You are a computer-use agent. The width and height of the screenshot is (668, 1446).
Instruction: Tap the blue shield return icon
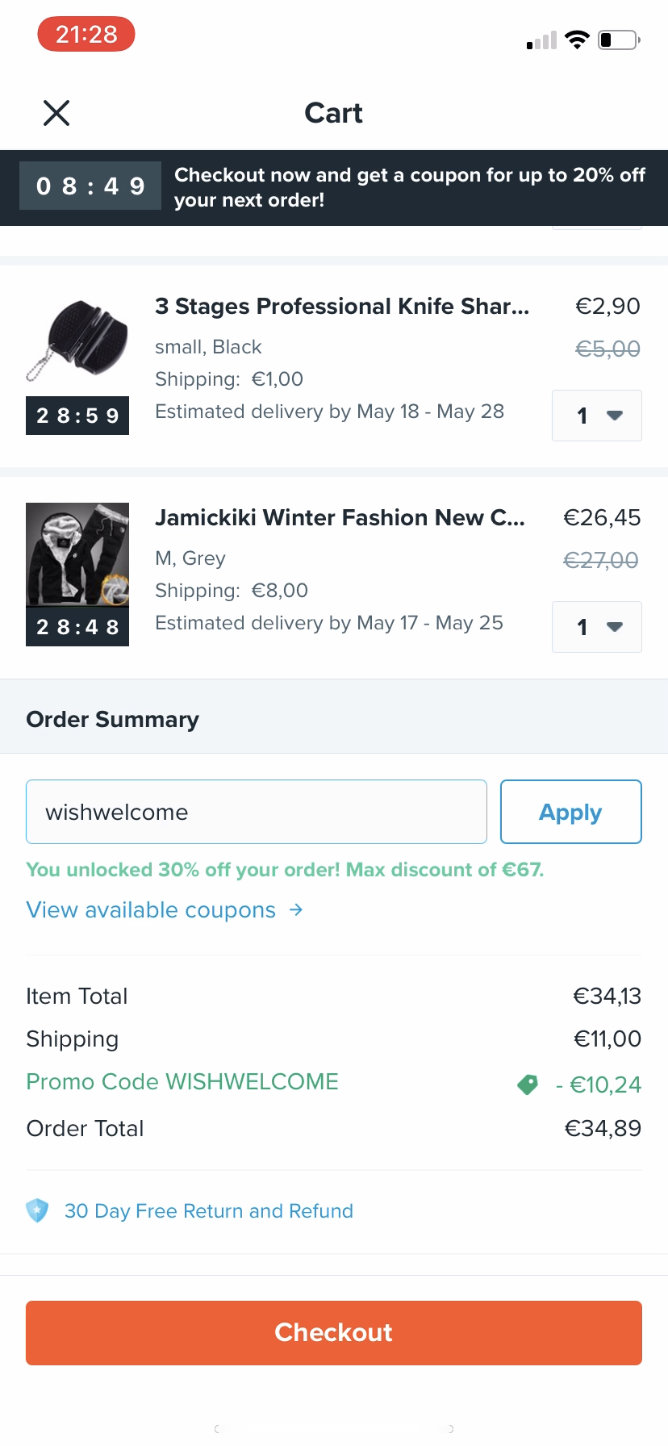coord(37,1210)
